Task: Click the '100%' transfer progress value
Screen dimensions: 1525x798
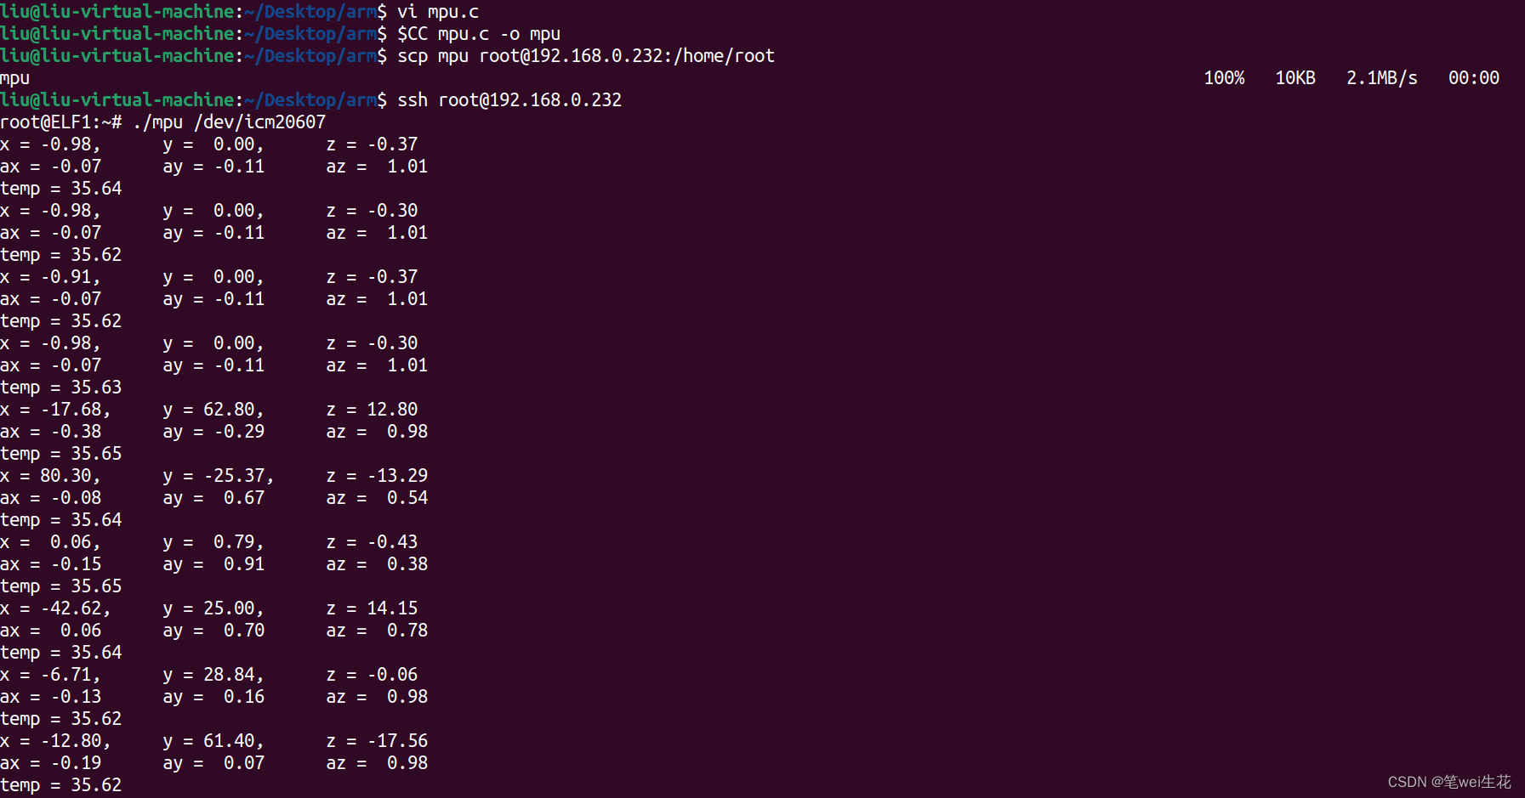Action: (x=1224, y=78)
